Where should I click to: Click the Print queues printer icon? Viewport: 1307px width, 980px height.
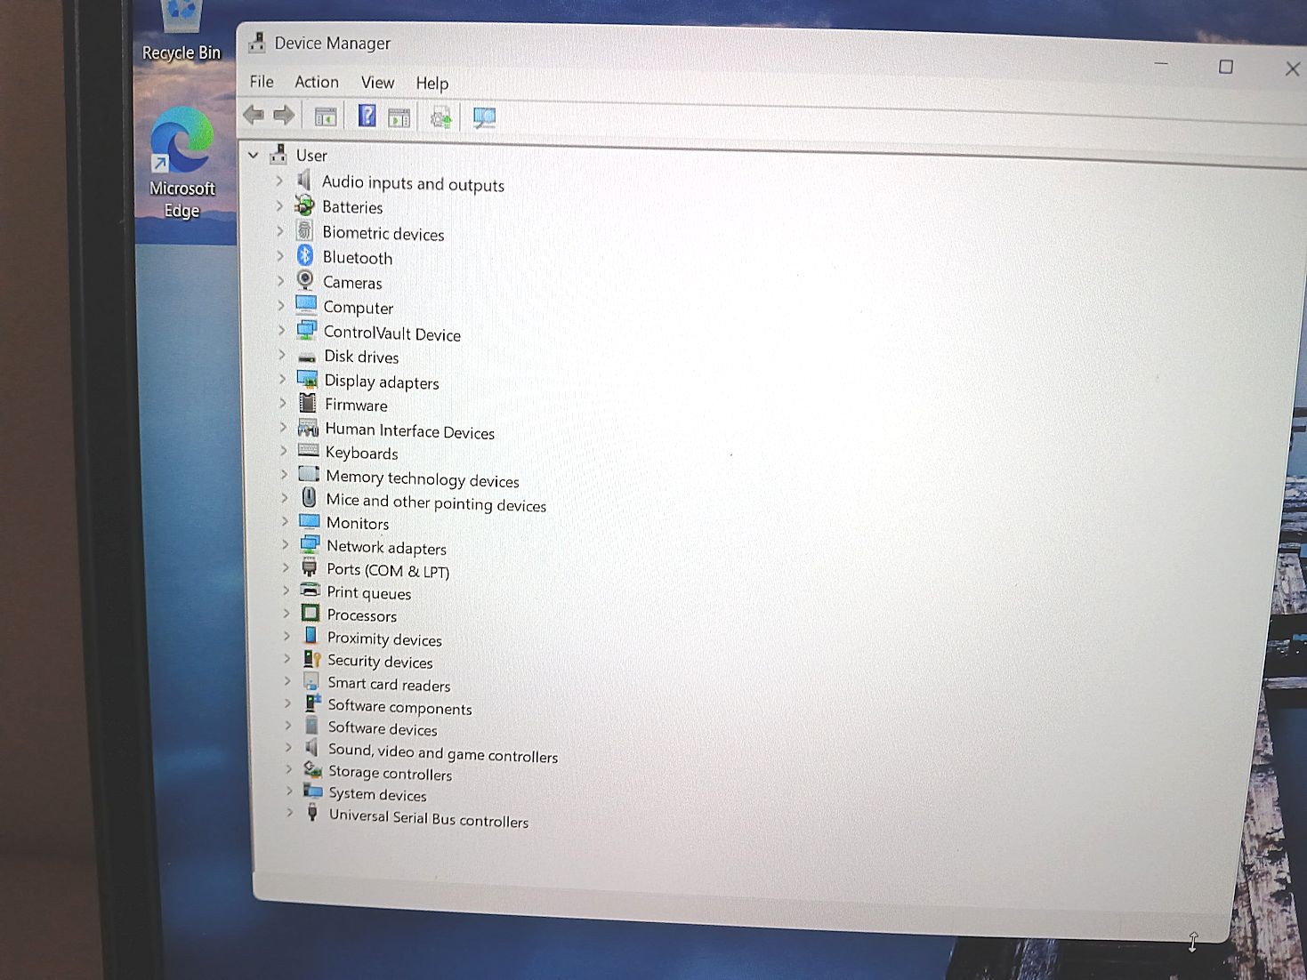pos(311,590)
